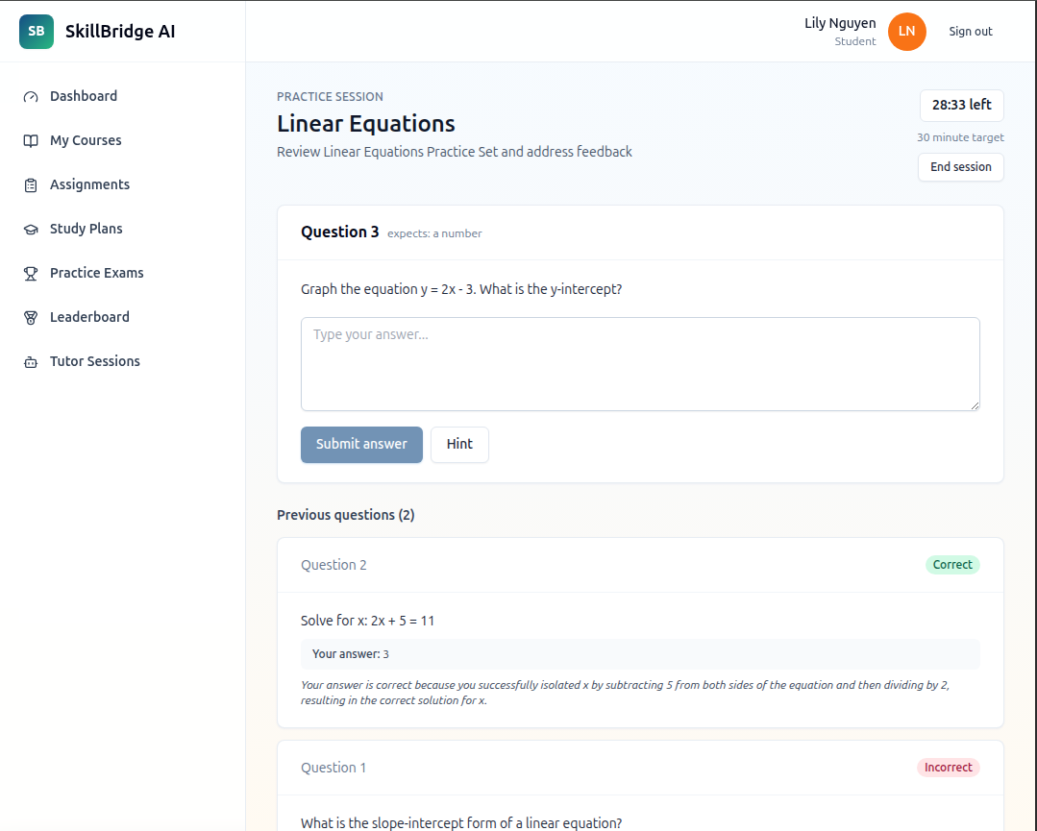Screen dimensions: 1037x831
Task: Click the Practice Exams trophy icon
Action: 31,274
